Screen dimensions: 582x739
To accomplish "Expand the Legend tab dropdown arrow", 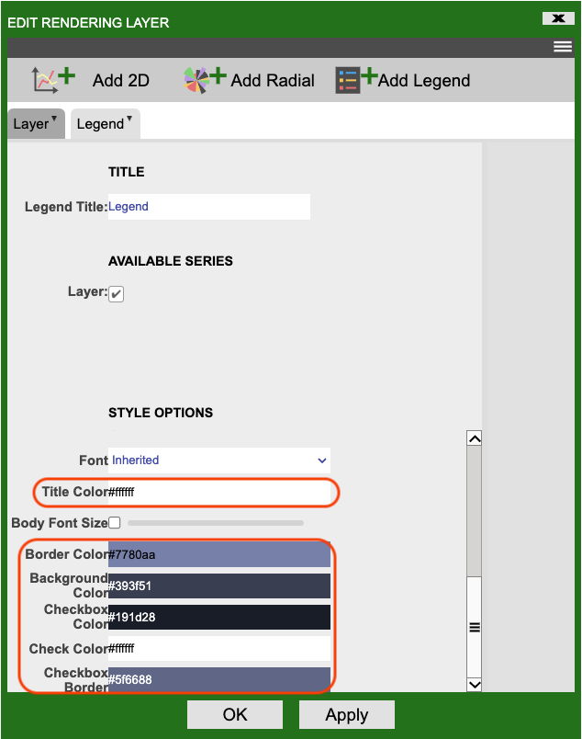I will point(129,119).
